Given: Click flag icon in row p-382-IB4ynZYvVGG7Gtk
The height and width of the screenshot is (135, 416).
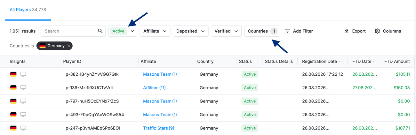Looking at the screenshot, I should pyautogui.click(x=13, y=74).
